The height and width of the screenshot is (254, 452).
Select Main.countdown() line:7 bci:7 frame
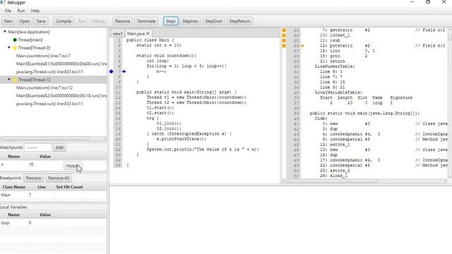[43, 56]
